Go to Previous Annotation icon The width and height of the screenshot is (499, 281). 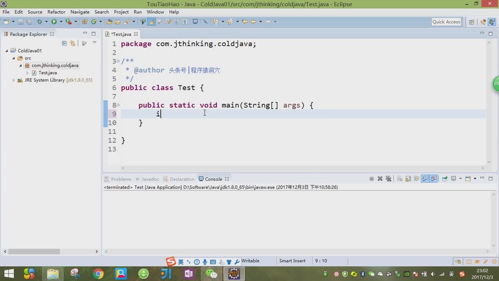click(x=230, y=22)
